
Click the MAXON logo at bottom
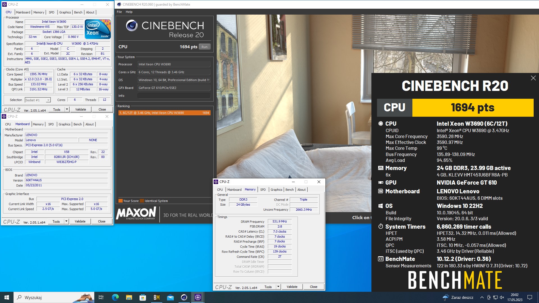tap(136, 213)
